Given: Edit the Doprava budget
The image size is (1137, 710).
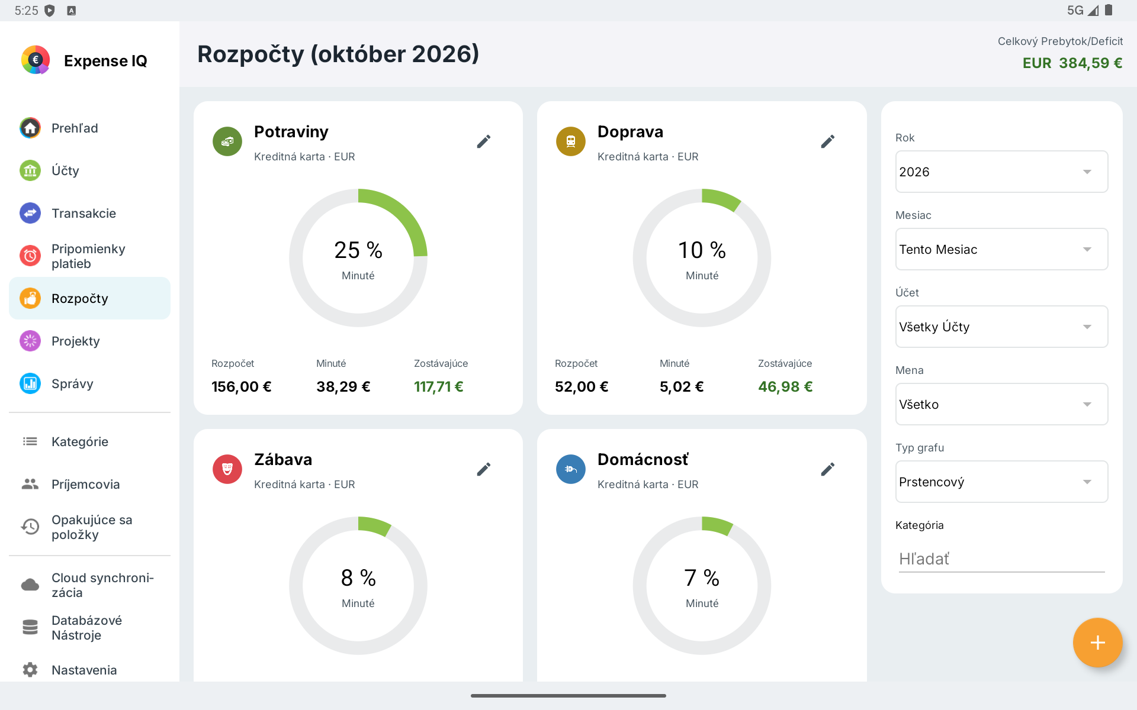Looking at the screenshot, I should (x=828, y=141).
